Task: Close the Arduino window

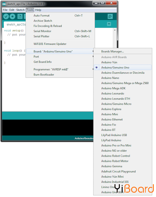Action: coord(111,3)
